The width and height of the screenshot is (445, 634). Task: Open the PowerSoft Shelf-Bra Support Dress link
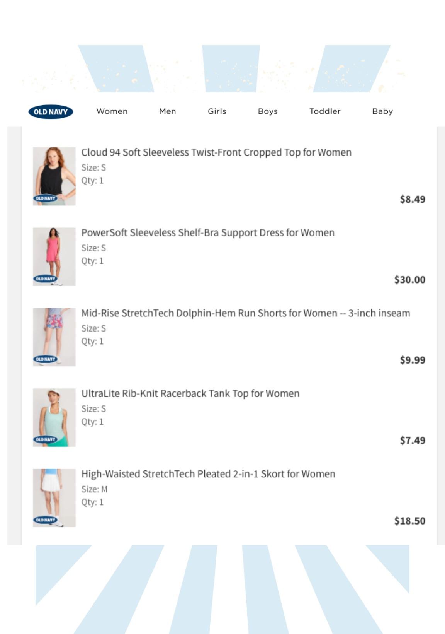click(x=207, y=232)
